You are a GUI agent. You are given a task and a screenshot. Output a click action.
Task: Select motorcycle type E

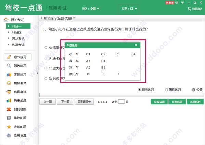(103, 74)
